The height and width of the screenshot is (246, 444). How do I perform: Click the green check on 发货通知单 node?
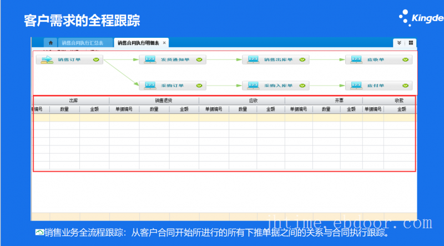click(199, 59)
